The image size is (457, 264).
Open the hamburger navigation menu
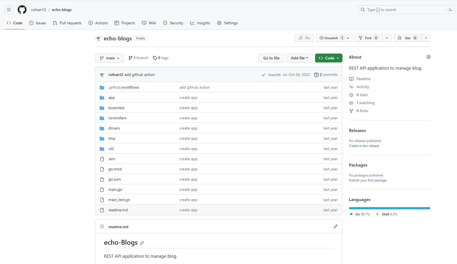point(9,10)
